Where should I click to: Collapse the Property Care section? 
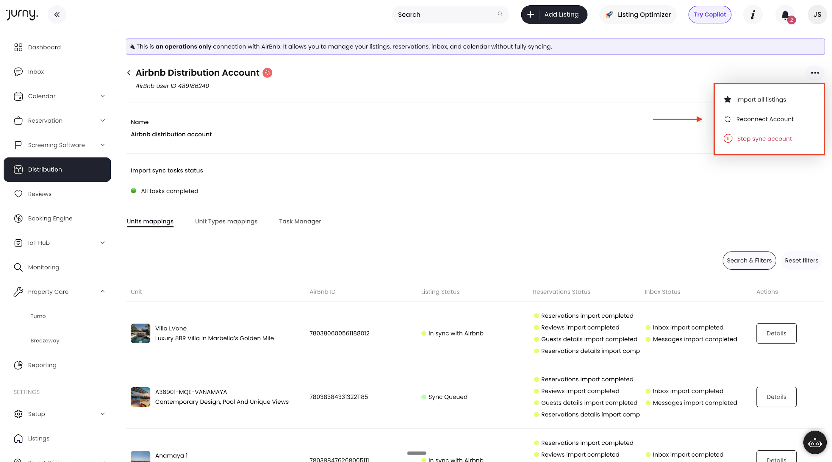[x=102, y=291]
